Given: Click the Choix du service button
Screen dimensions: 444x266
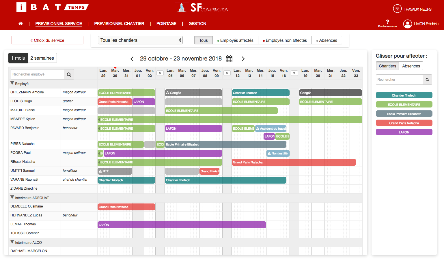Looking at the screenshot, I should click(x=47, y=40).
